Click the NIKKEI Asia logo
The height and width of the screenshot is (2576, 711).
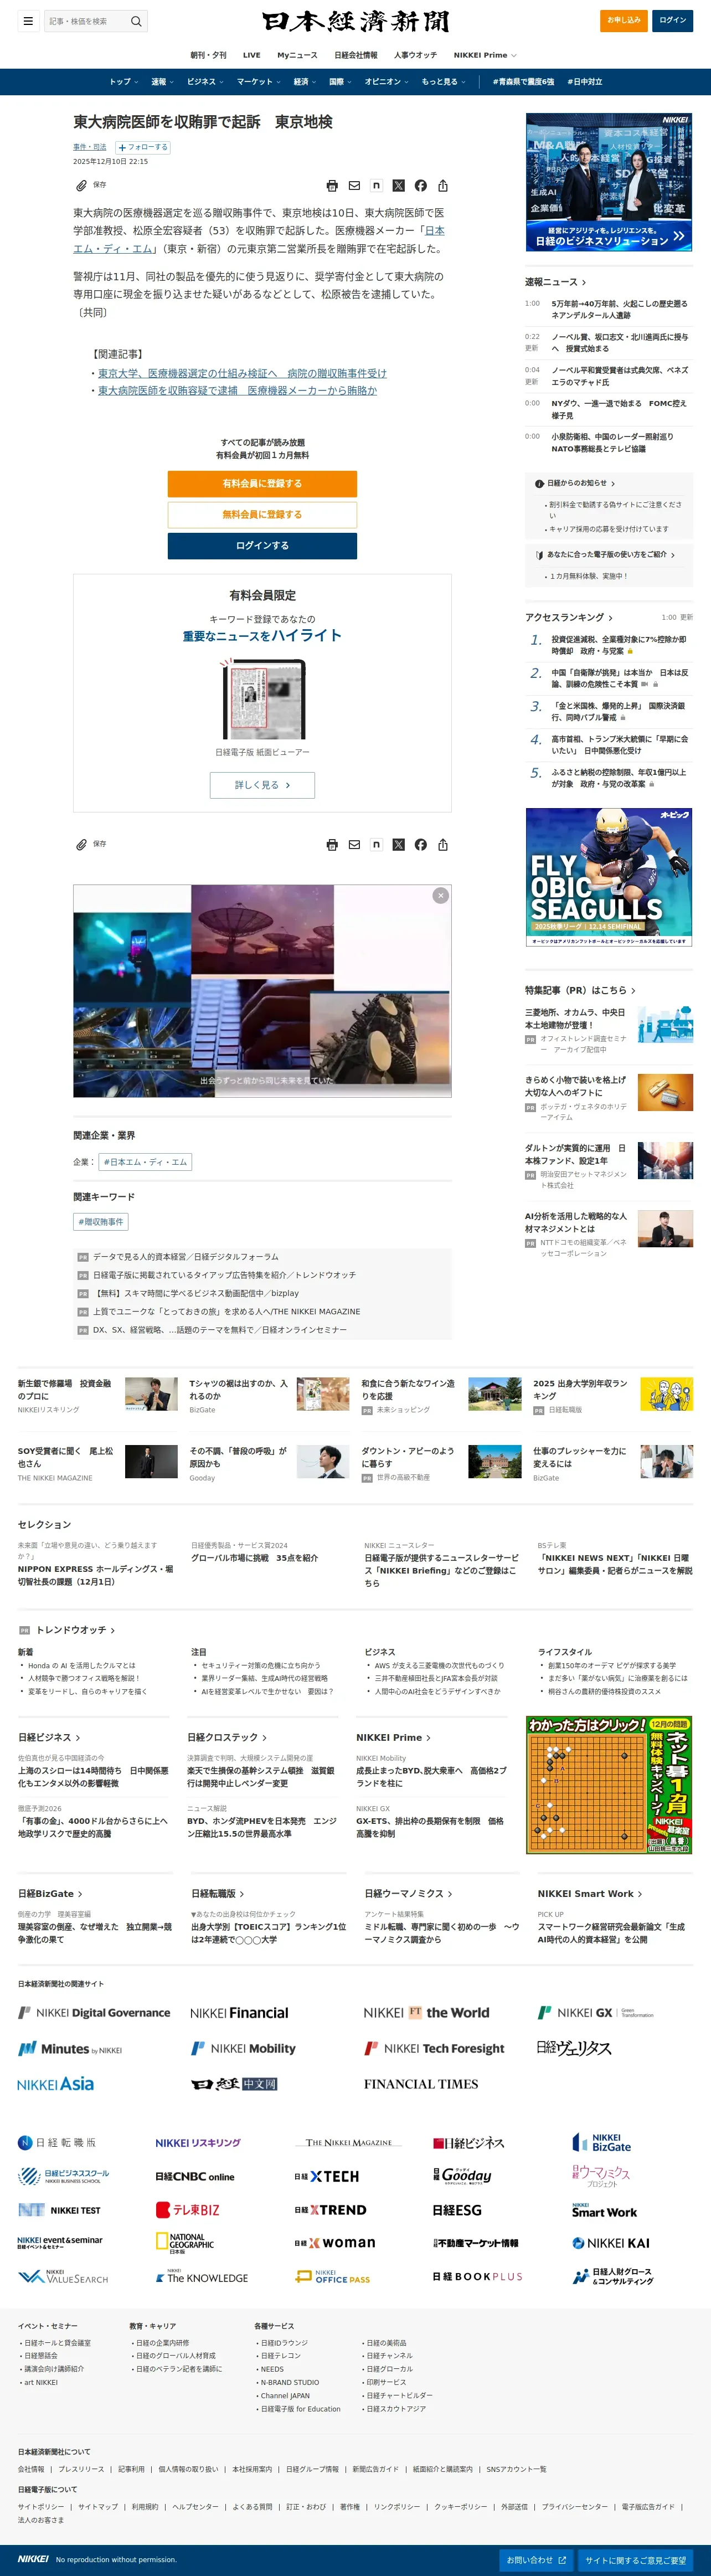[x=55, y=2084]
